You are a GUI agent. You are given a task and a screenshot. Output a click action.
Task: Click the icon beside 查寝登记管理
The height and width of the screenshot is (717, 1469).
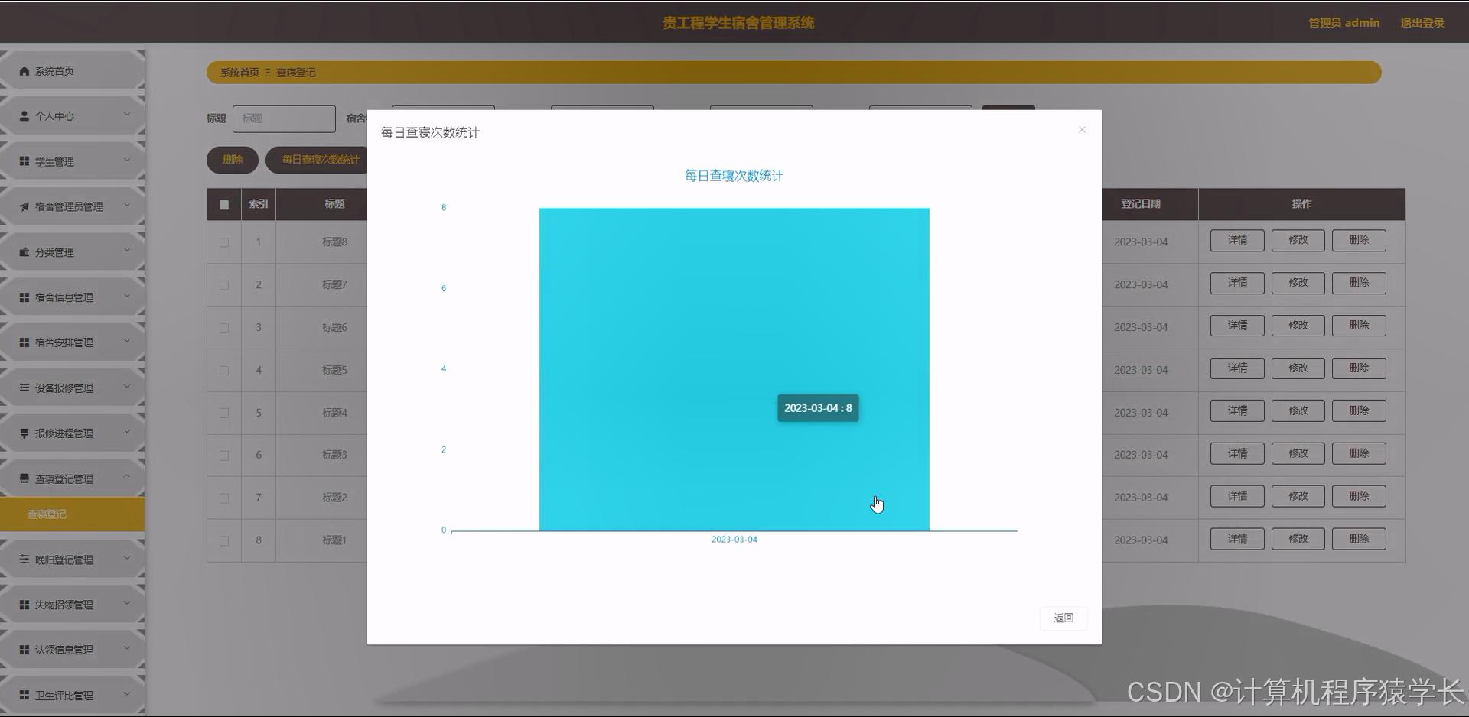coord(24,479)
